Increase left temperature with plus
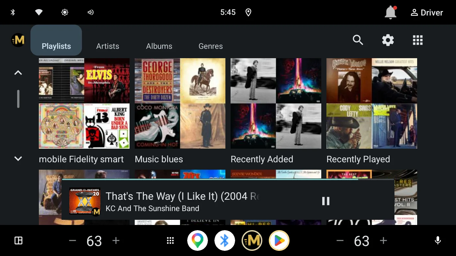 [x=116, y=241]
